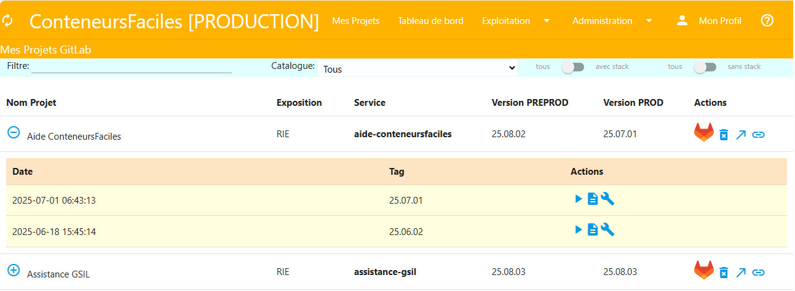Click delete trash icon for Aide ConteneursFaciles
The width and height of the screenshot is (795, 291).
click(724, 135)
